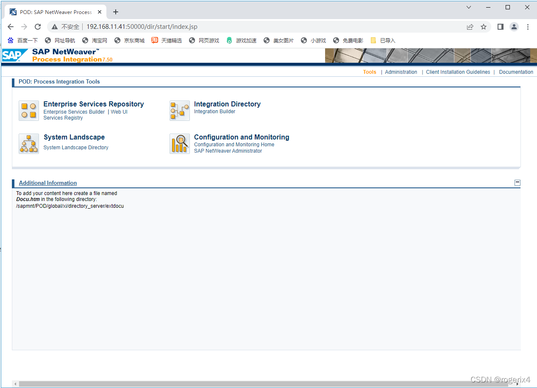The width and height of the screenshot is (537, 388).
Task: Open the user profile avatar icon
Action: [514, 27]
